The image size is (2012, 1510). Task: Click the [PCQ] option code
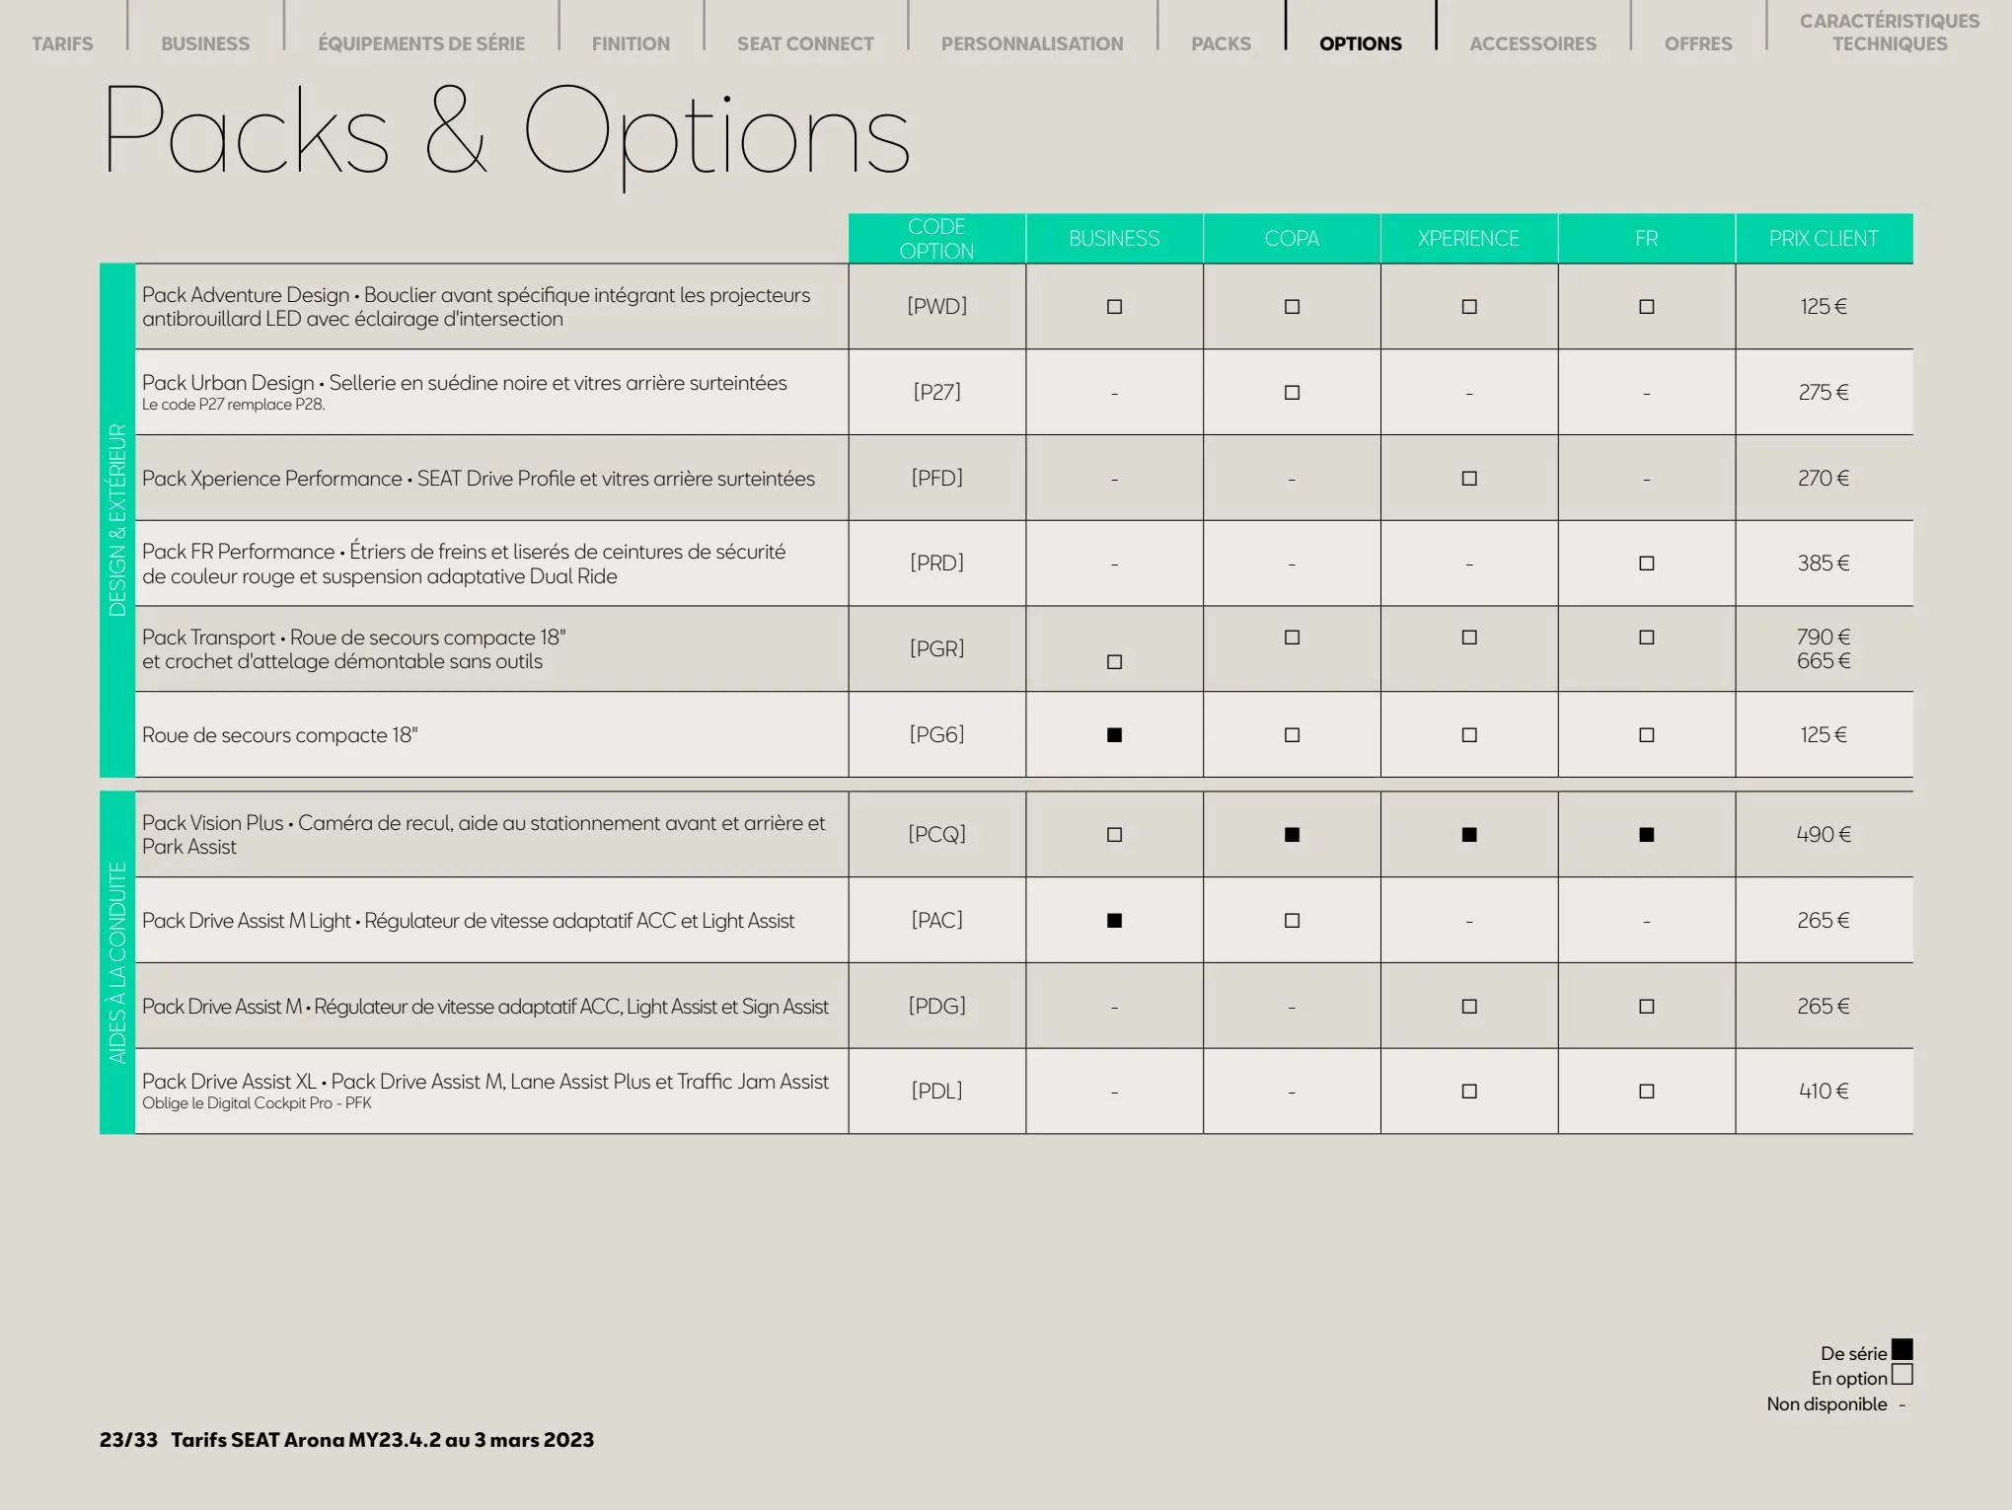pyautogui.click(x=936, y=834)
